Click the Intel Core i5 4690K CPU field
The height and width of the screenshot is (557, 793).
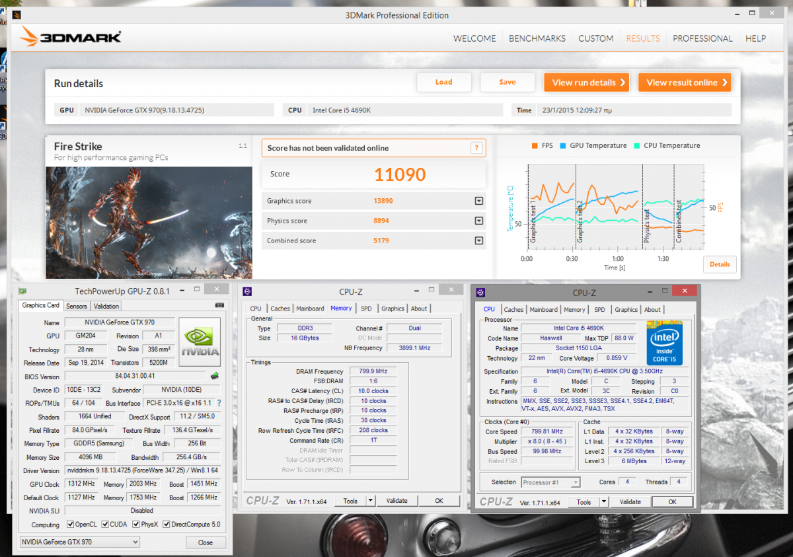coord(404,110)
